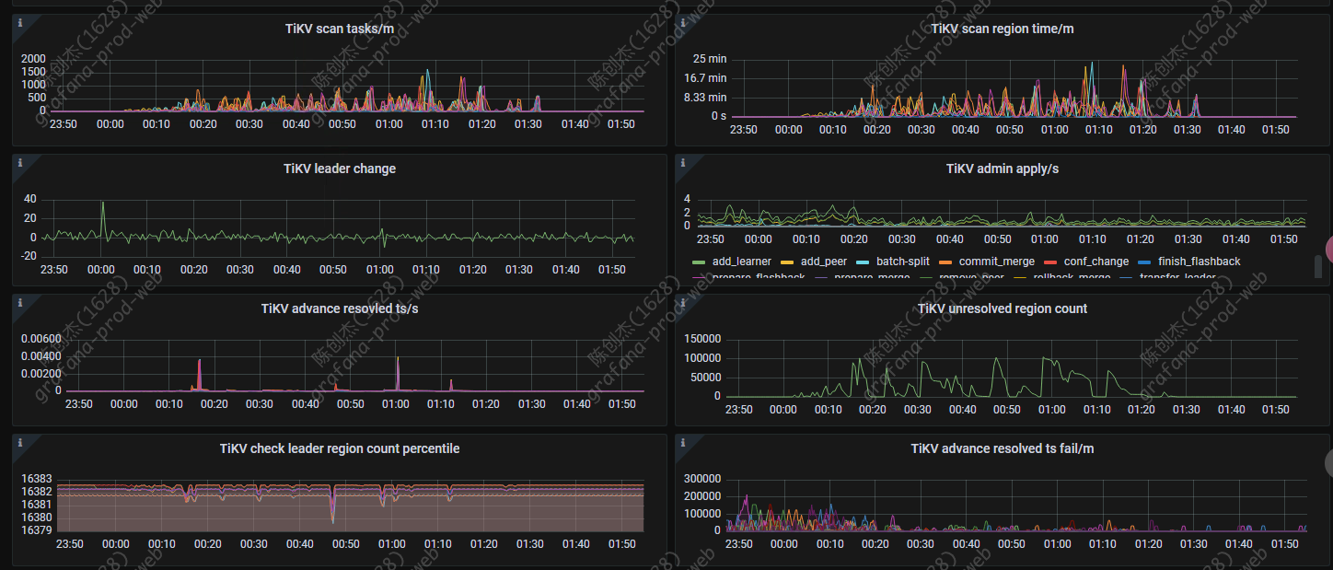Open TiKV unresolved region count title menu
Screen dimensions: 1333x570
pyautogui.click(x=1003, y=308)
